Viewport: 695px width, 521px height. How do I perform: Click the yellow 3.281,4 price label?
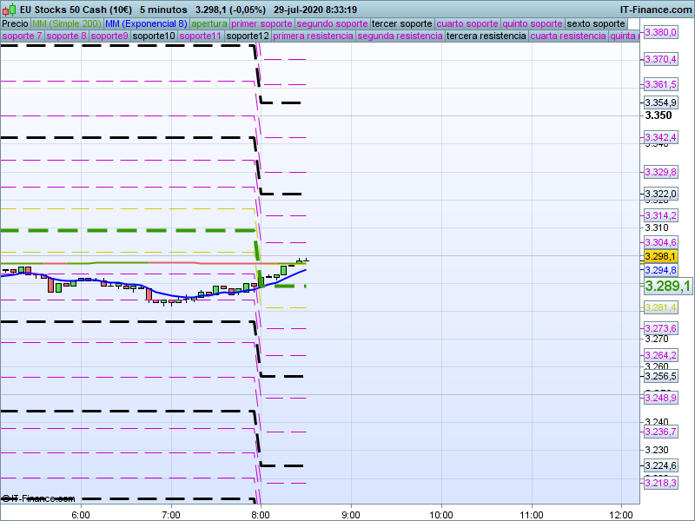(x=660, y=307)
